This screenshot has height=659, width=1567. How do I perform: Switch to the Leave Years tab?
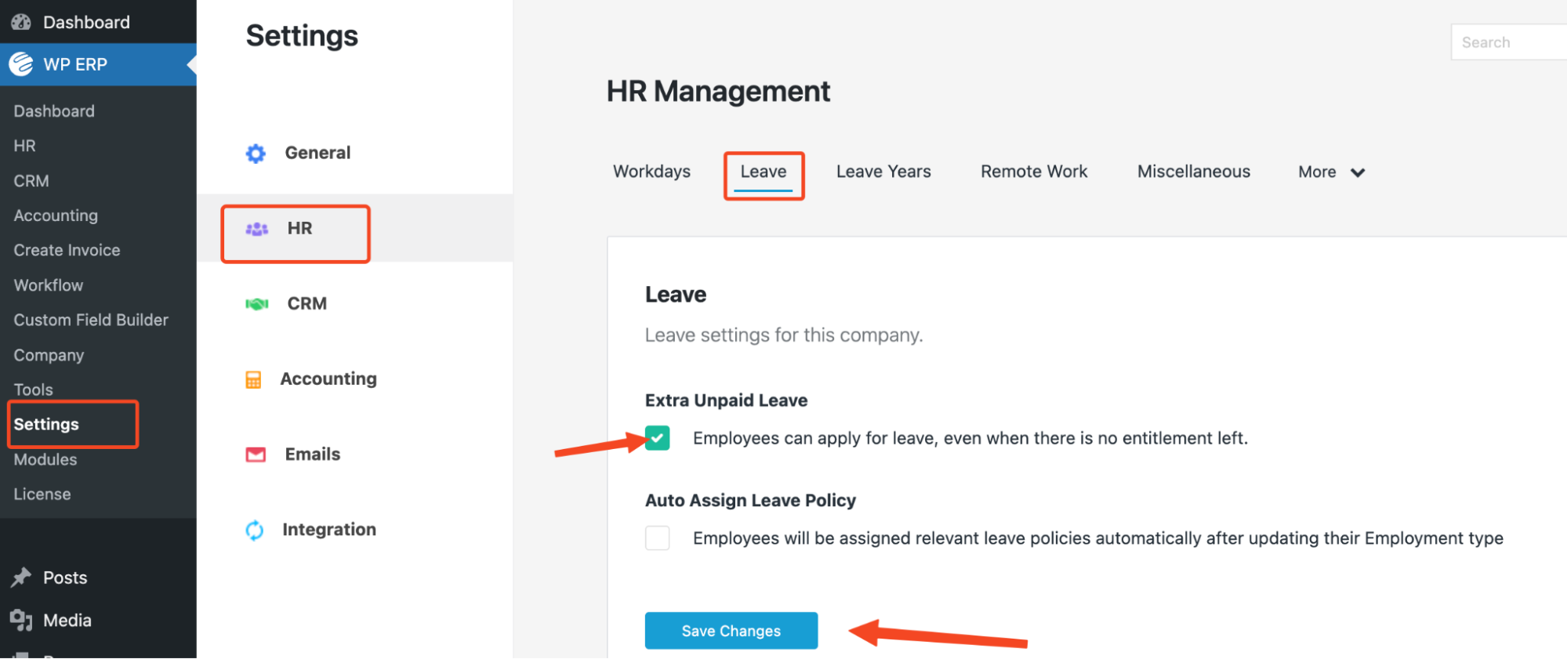[883, 172]
